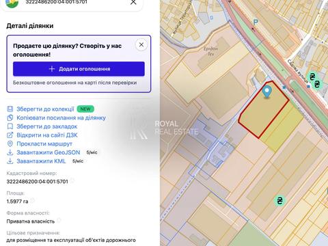Viewport: 328px width, 246px height.
Task: Open Зберегти до колекції link
Action: pyautogui.click(x=45, y=109)
